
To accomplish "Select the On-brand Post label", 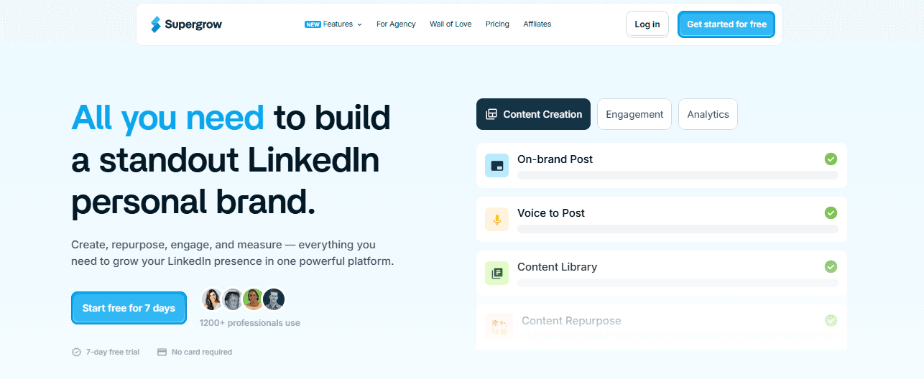I will 555,159.
